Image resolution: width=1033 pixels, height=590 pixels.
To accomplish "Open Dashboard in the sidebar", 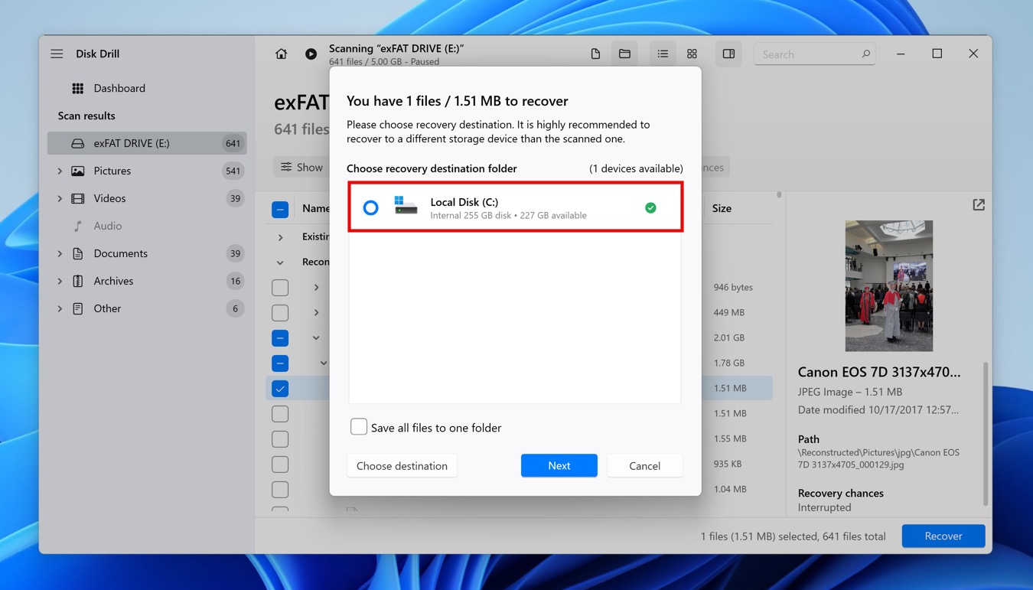I will coord(119,89).
